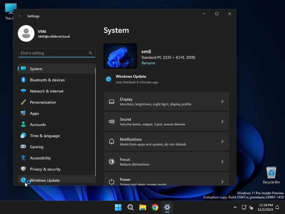Click the Find a setting search box
Image resolution: width=285 pixels, height=214 pixels.
57,53
